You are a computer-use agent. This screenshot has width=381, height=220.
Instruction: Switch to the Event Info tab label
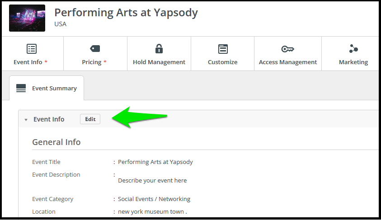28,62
